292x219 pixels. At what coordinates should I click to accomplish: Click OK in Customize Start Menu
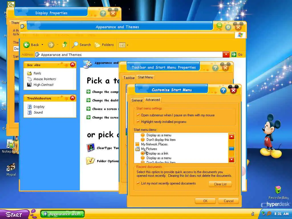[x=205, y=201]
